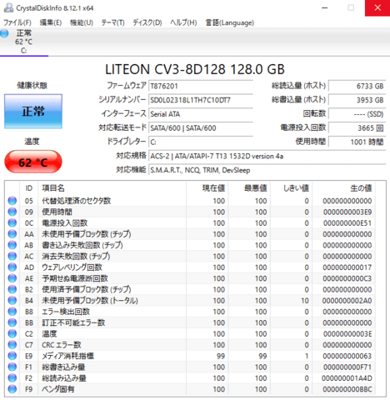Click status icon for attribute AC
The width and height of the screenshot is (390, 400).
[12, 256]
